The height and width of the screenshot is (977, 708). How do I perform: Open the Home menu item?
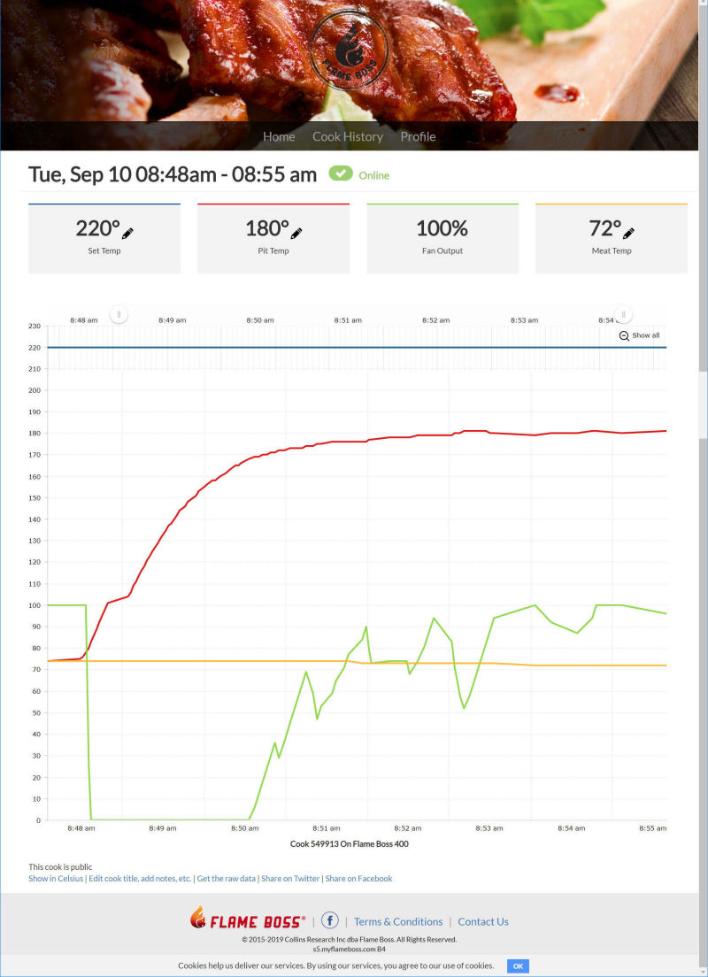tap(279, 136)
